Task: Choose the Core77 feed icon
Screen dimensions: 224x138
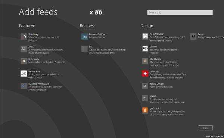Action: point(145,49)
